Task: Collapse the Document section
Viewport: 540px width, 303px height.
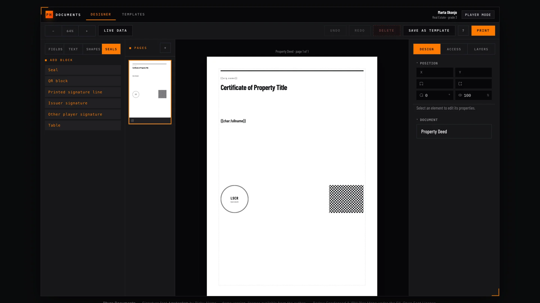Action: coord(427,120)
